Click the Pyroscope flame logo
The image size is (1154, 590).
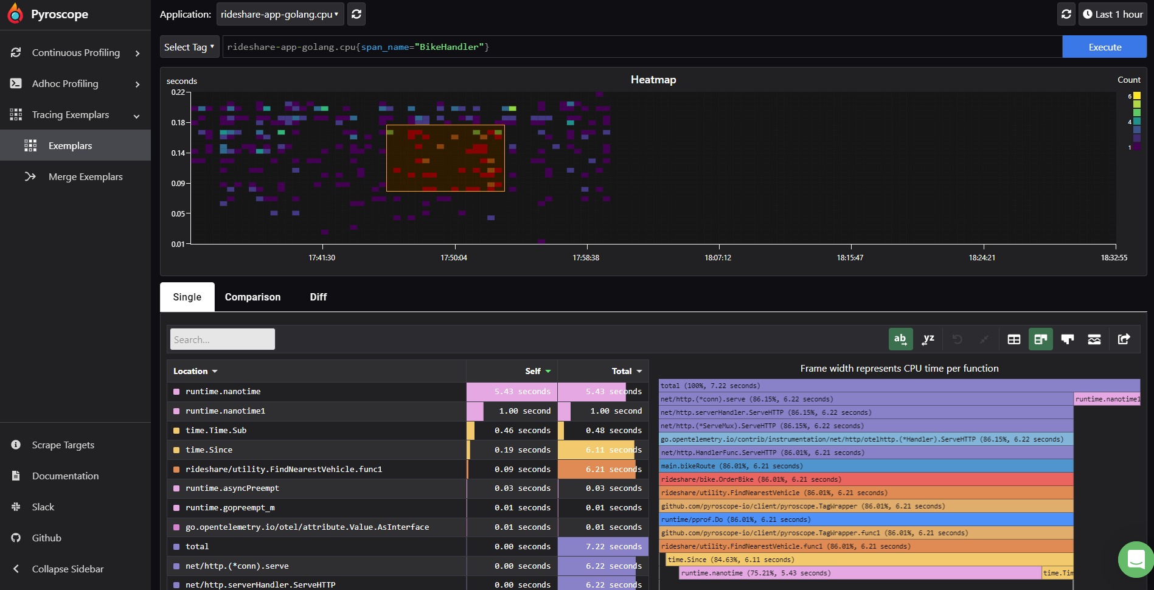[15, 14]
